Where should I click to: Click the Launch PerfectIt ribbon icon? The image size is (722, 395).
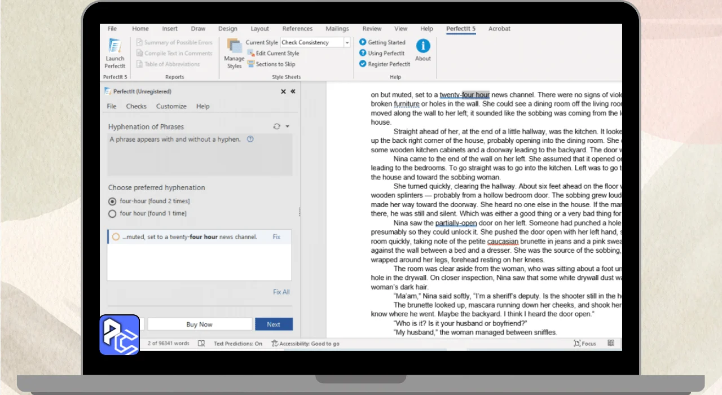(x=115, y=47)
